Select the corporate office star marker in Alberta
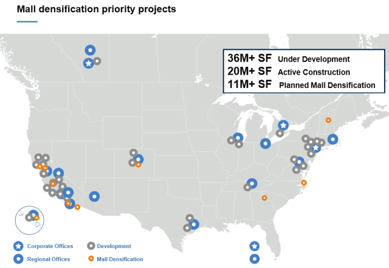Image resolution: width=389 pixels, height=268 pixels. click(89, 63)
